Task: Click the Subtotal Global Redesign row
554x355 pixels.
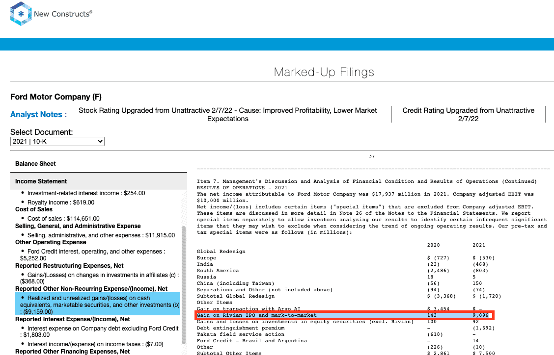Action: pyautogui.click(x=349, y=296)
